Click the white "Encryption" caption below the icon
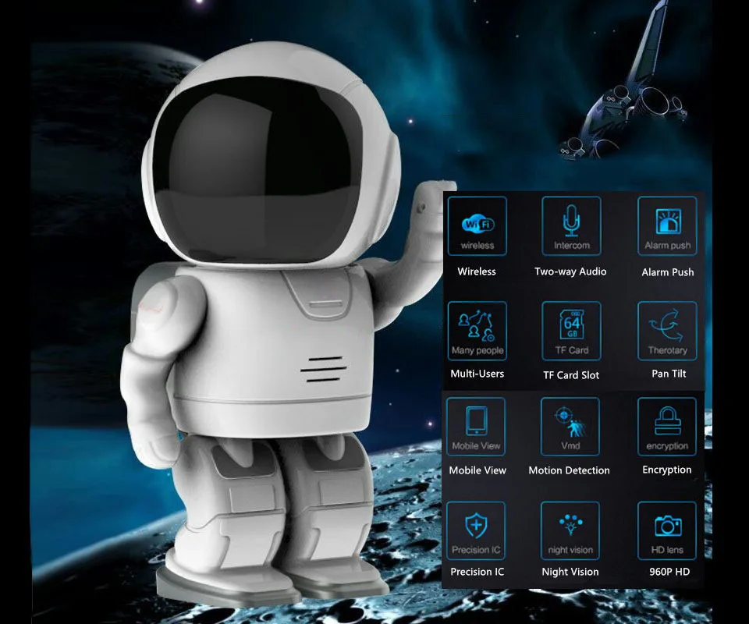The width and height of the screenshot is (749, 624). (x=667, y=470)
